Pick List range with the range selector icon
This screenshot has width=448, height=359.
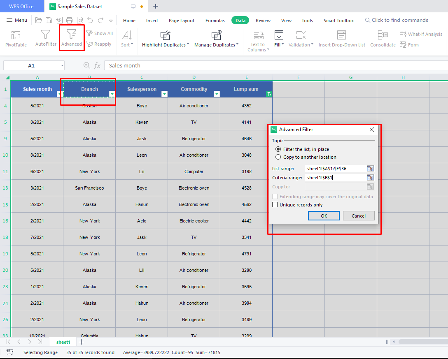(x=370, y=168)
